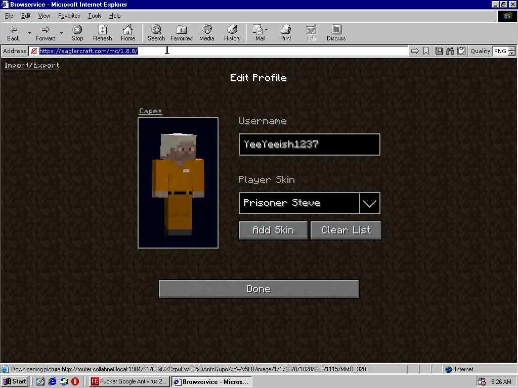Open the Tools menu
Viewport: 518px width, 388px height.
[95, 16]
